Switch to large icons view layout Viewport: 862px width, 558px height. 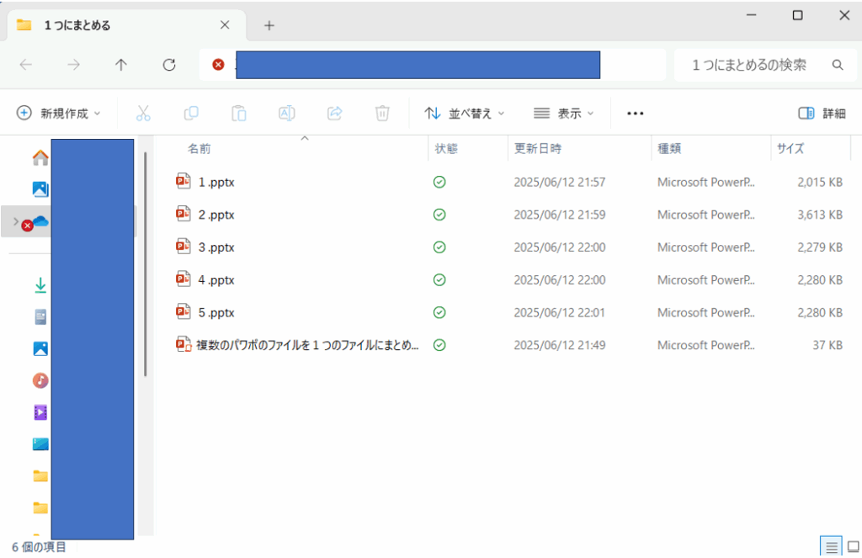click(x=853, y=547)
